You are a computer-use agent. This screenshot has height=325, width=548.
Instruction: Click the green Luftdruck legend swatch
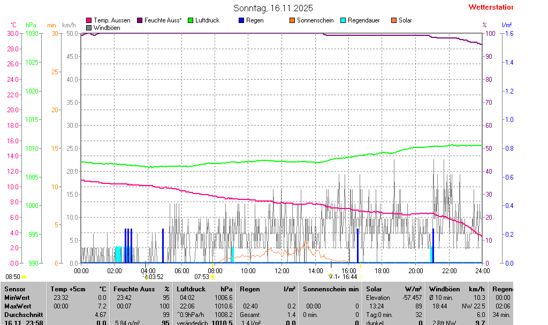[191, 20]
